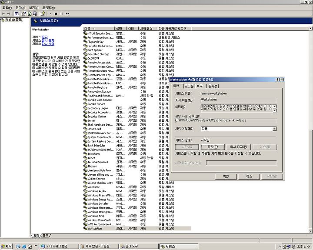
Task: Click 확인 button in properties dialog
Action: pyautogui.click(x=226, y=177)
